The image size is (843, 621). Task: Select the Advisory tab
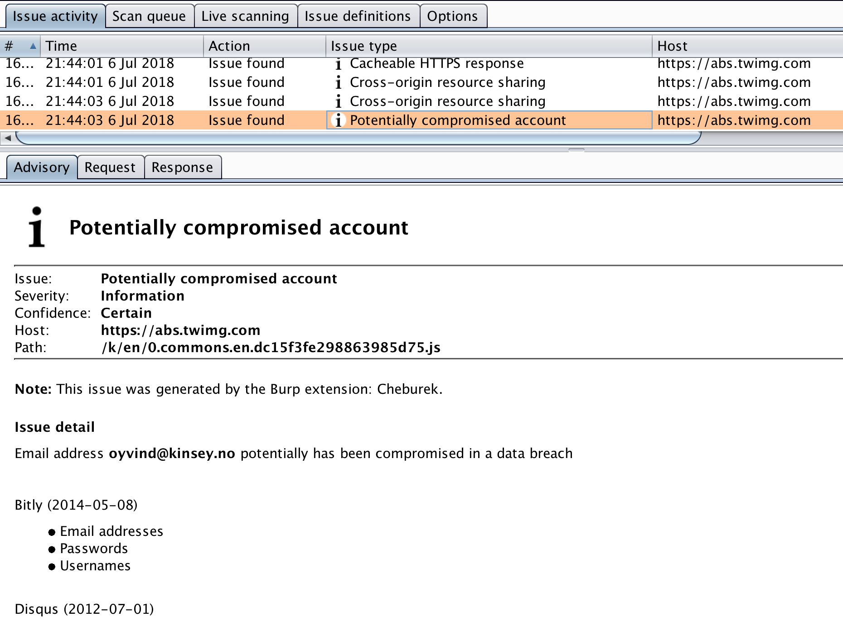(42, 167)
